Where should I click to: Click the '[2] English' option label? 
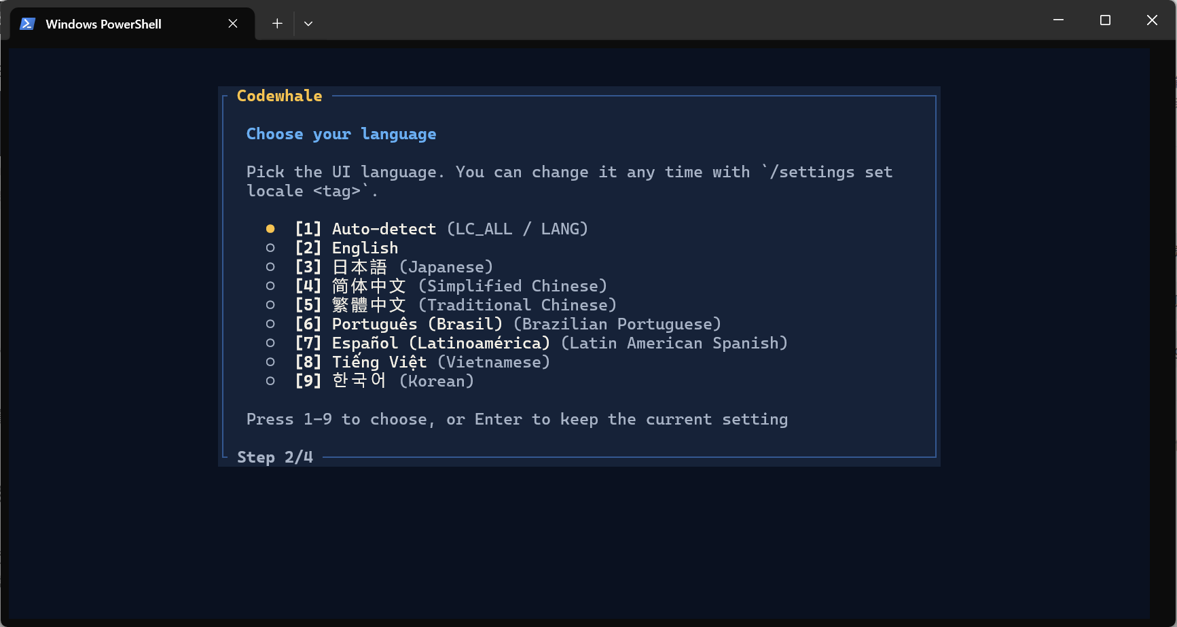point(346,248)
